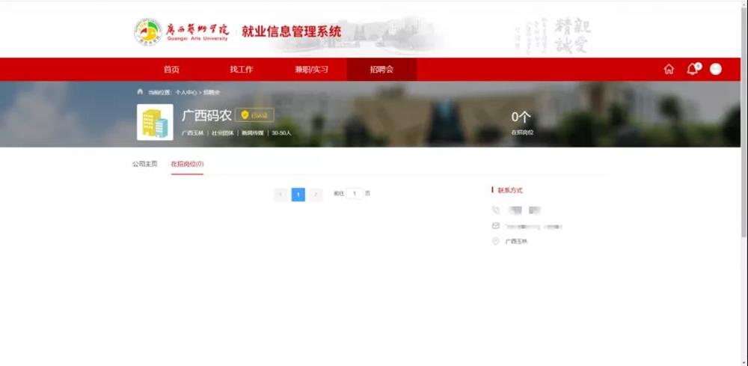Click the 前往 page number input box
This screenshot has width=748, height=366.
click(355, 194)
